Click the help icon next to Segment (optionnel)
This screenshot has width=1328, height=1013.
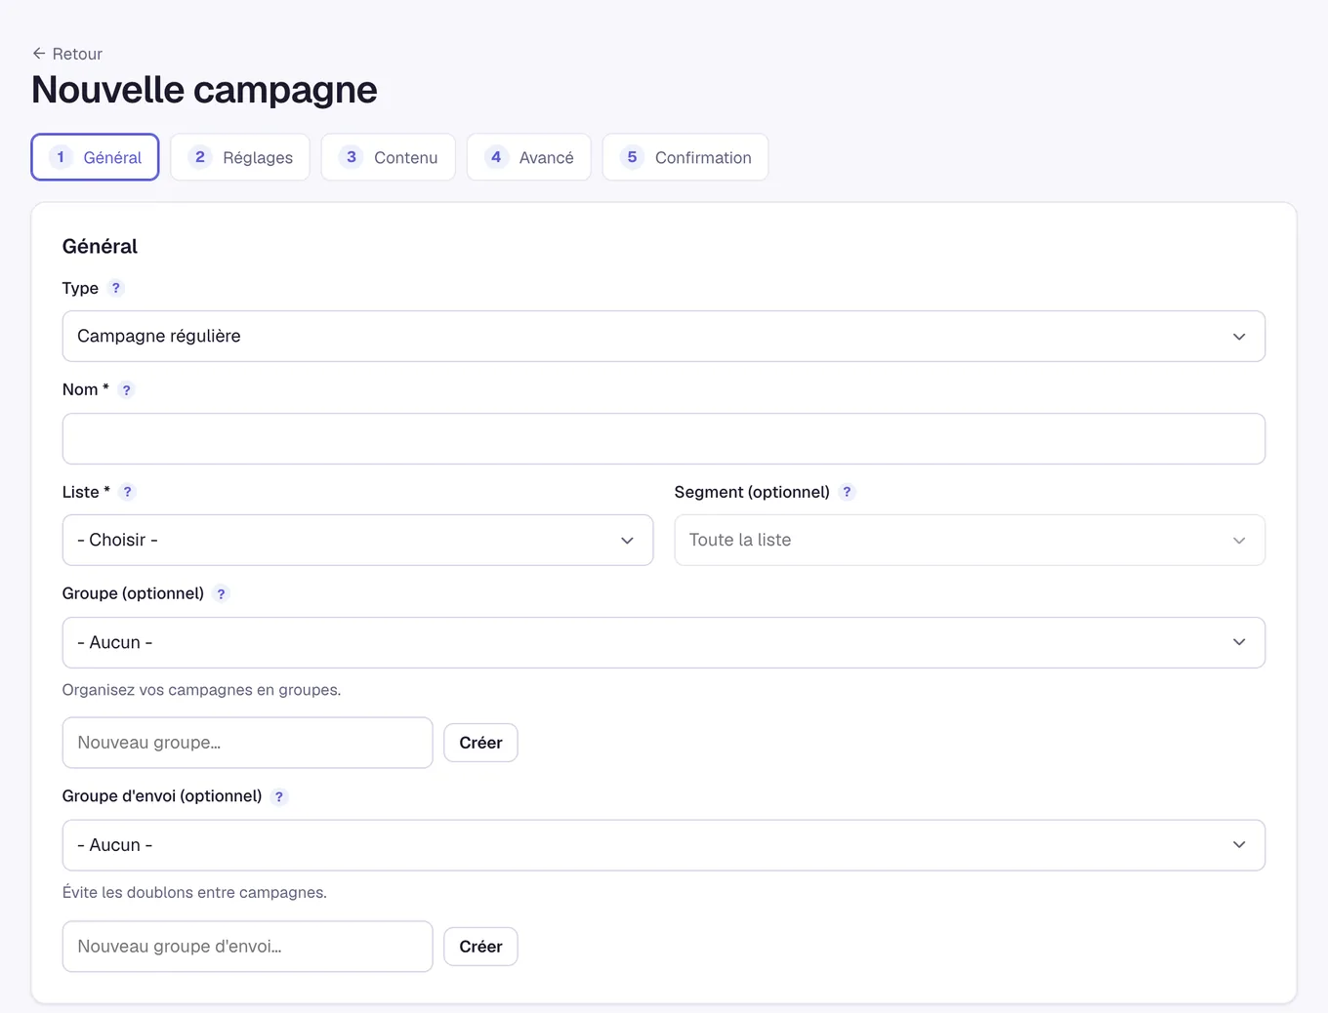(847, 492)
